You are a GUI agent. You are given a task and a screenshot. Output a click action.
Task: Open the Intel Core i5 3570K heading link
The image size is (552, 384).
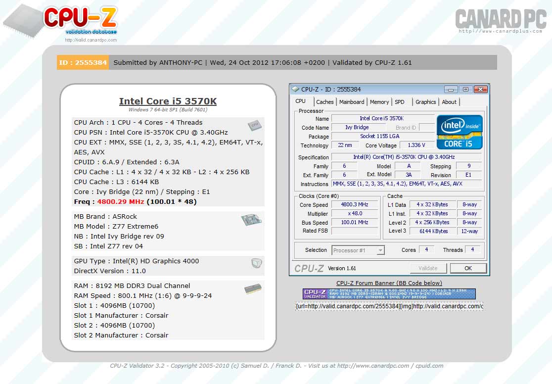click(x=168, y=101)
